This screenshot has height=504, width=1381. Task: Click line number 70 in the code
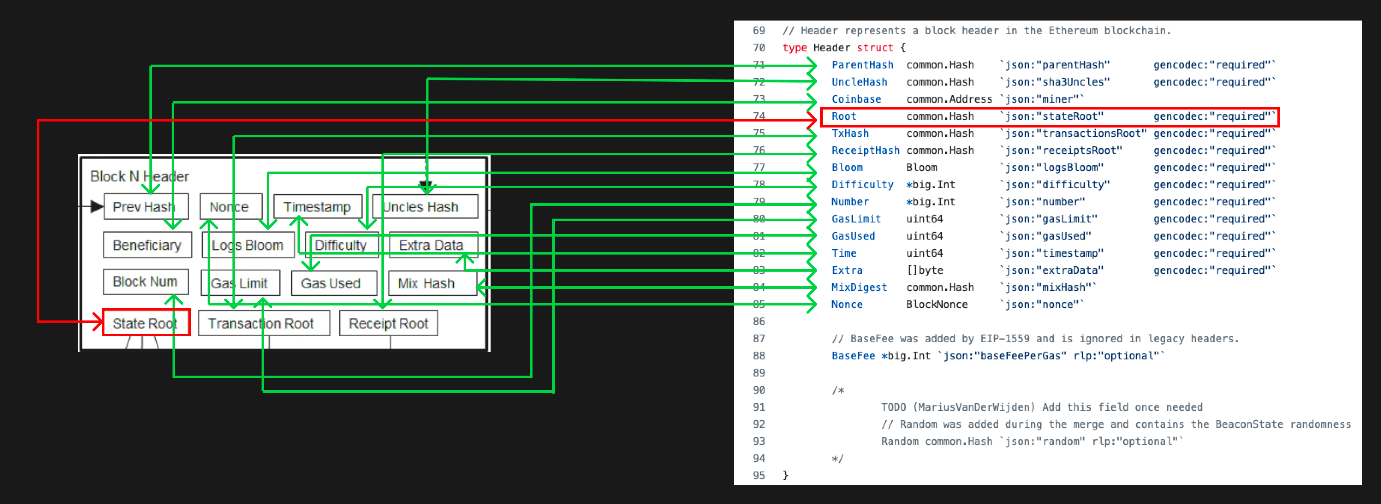[x=758, y=47]
